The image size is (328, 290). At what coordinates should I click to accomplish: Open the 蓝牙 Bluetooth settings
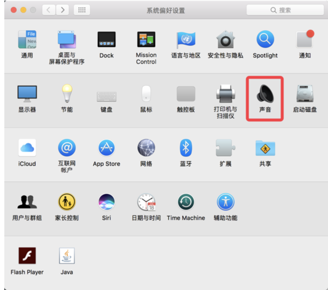[186, 148]
